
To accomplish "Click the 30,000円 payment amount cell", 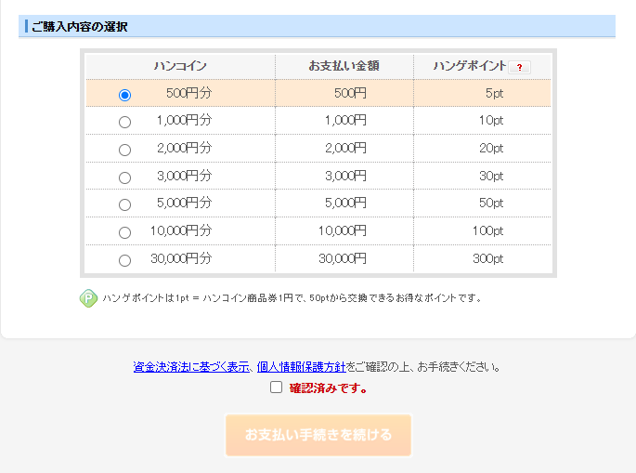I will (x=343, y=258).
